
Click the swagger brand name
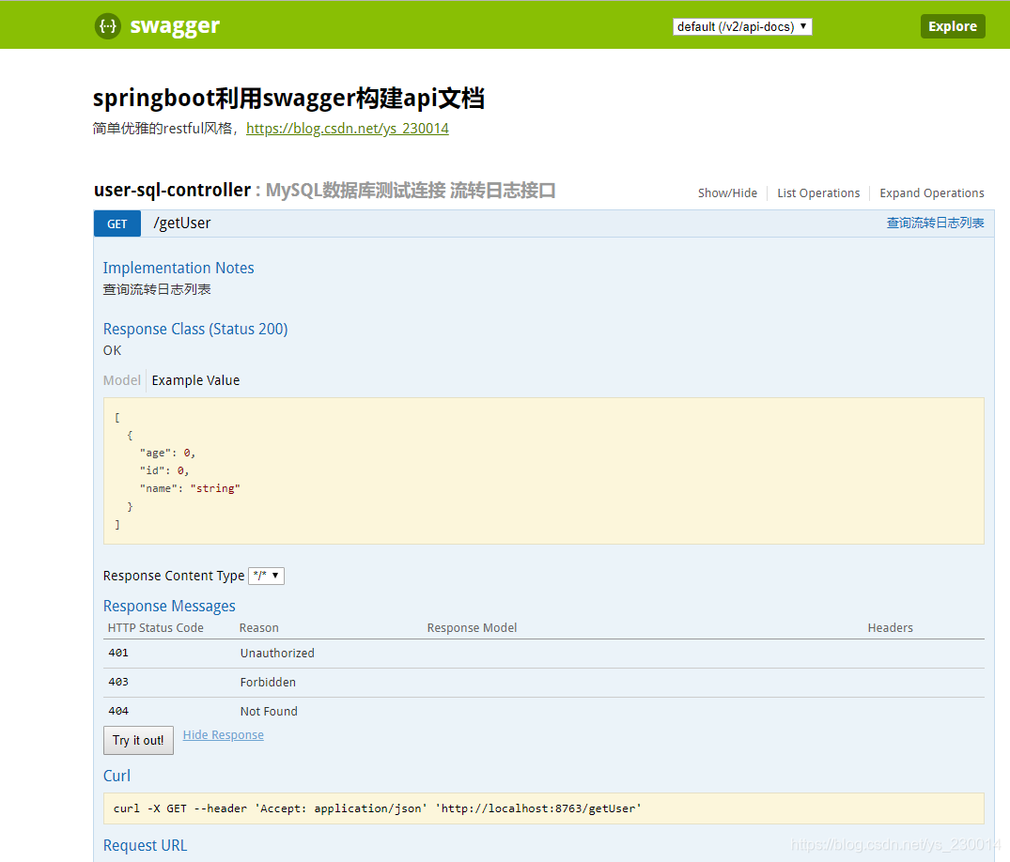point(175,26)
